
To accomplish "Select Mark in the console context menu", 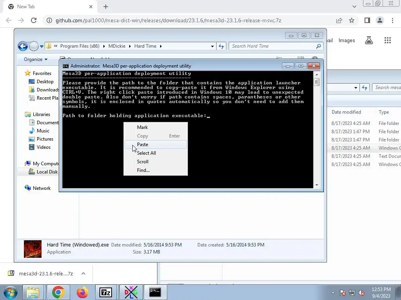I will [x=155, y=127].
